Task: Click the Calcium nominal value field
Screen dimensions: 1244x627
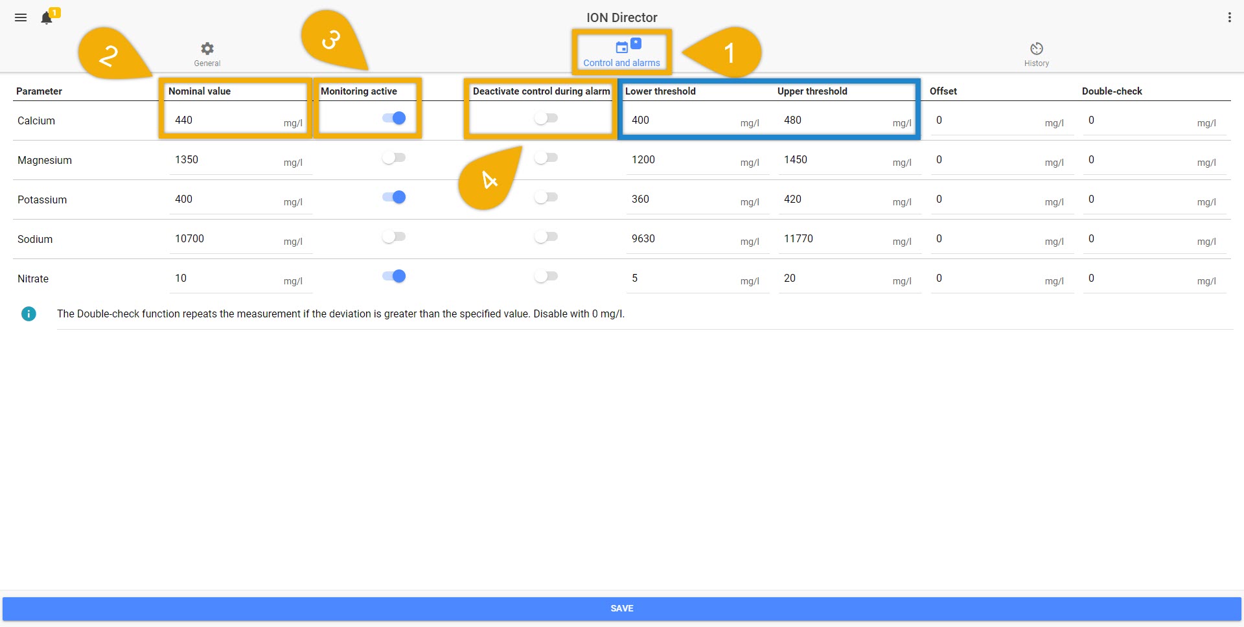Action: (x=227, y=120)
